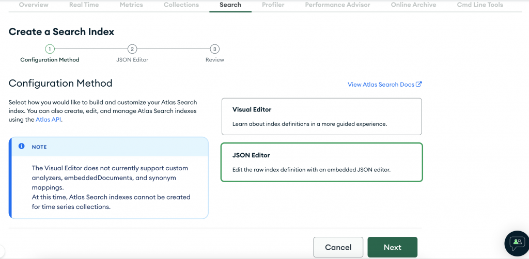This screenshot has height=259, width=529.
Task: Open the Cmd Line Tools tab
Action: (x=480, y=5)
